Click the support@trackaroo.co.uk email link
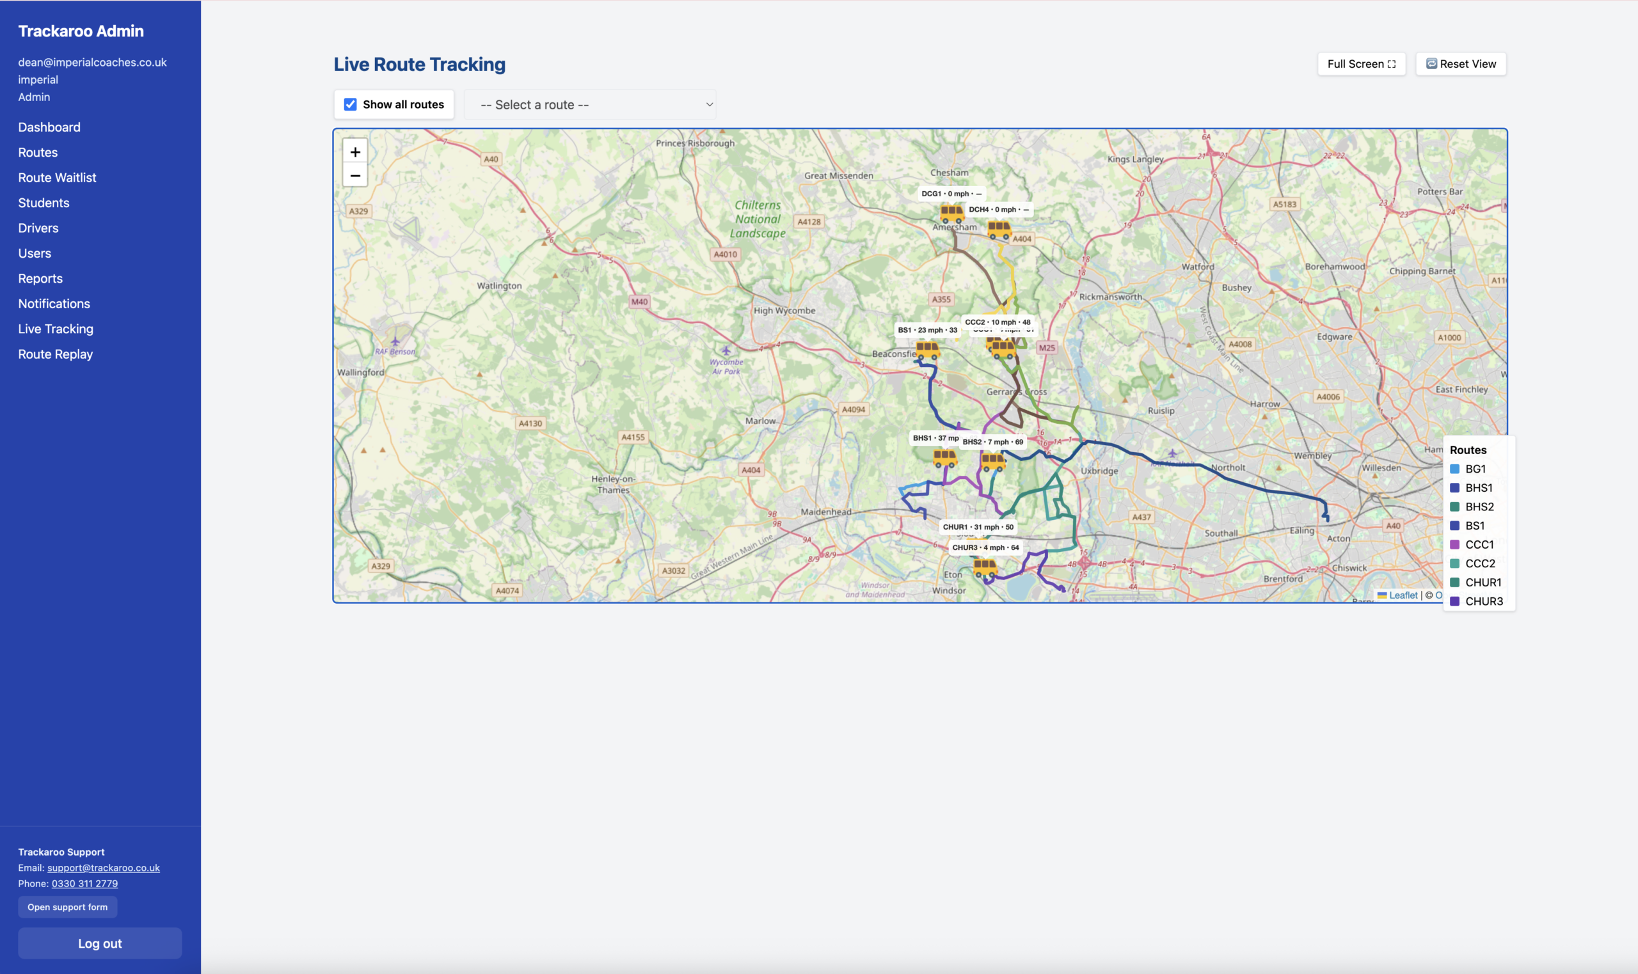 pos(103,868)
